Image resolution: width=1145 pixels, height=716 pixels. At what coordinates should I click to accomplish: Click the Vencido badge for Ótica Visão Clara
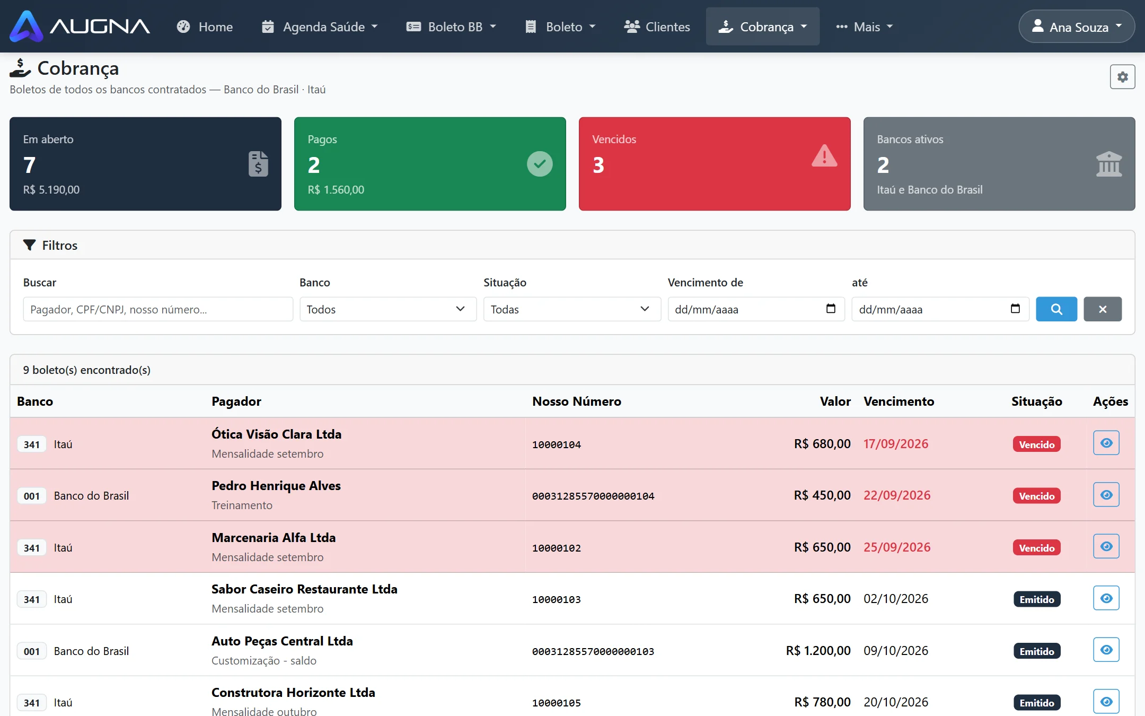tap(1036, 444)
